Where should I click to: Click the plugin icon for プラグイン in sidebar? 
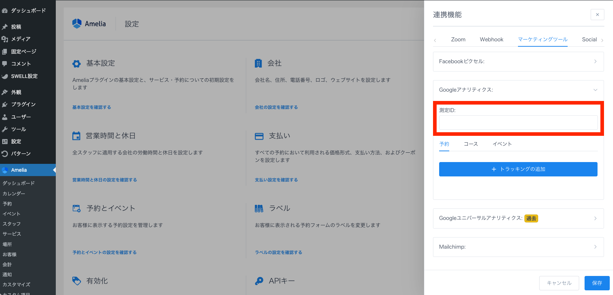click(5, 105)
